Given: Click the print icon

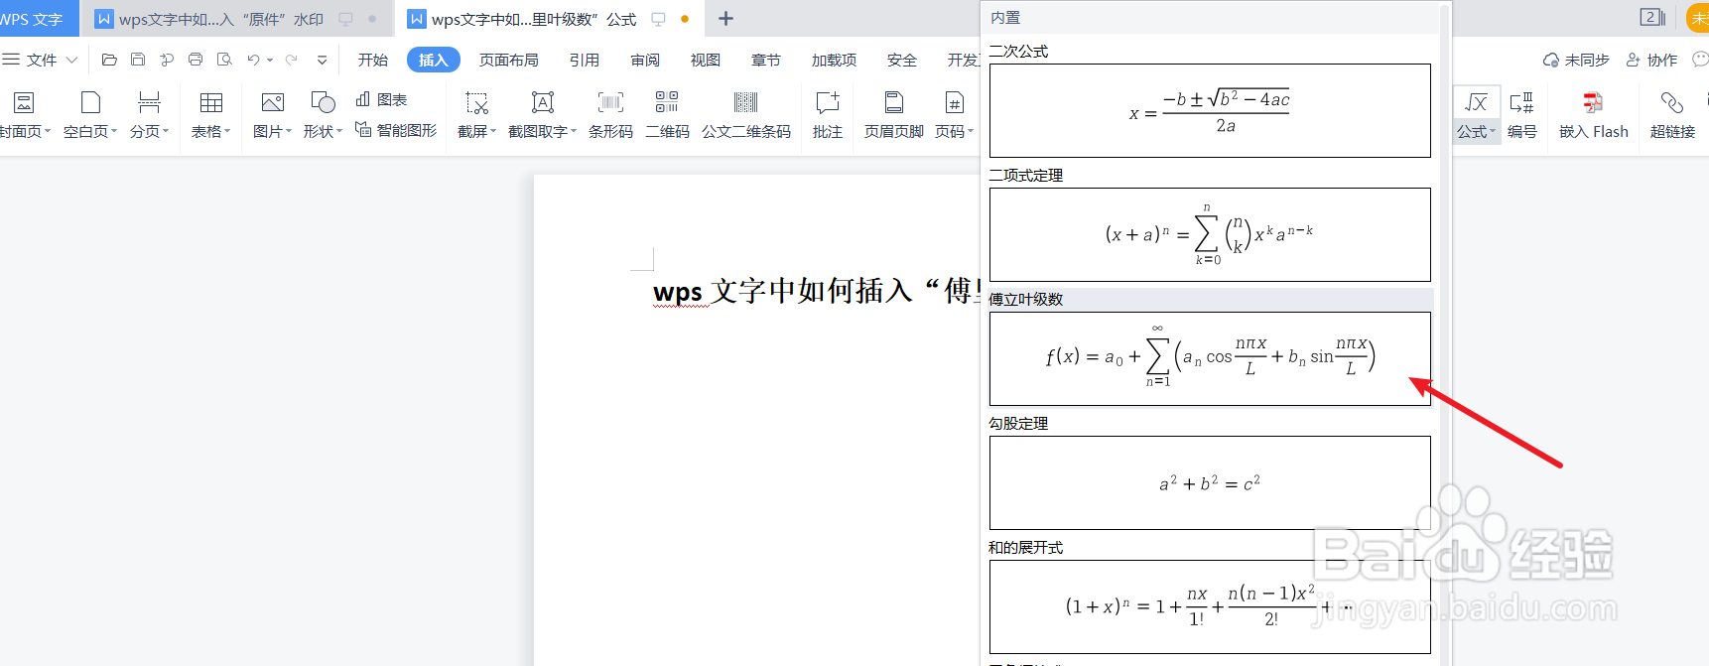Looking at the screenshot, I should 196,60.
